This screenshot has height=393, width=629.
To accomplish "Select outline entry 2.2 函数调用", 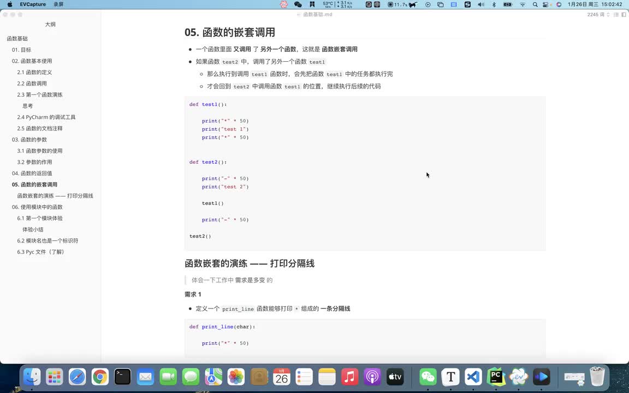I will click(x=32, y=84).
